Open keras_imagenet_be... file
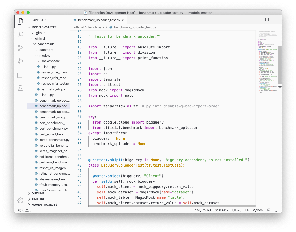Image resolution: width=296 pixels, height=232 pixels. pos(48,151)
